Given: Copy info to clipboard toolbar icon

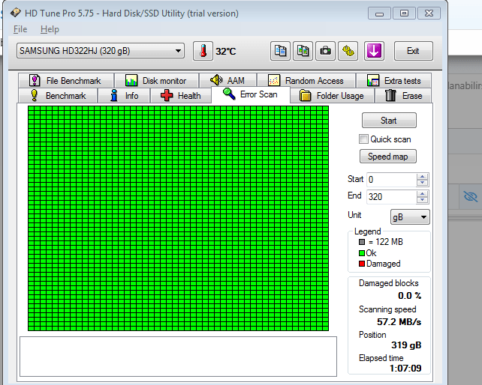Looking at the screenshot, I should pos(280,51).
